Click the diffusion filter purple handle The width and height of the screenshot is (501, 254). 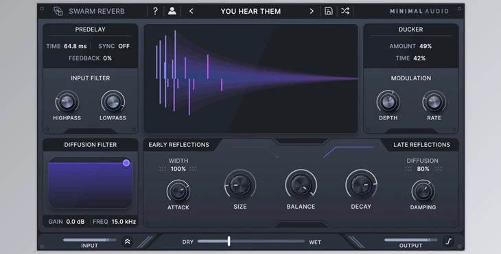126,163
